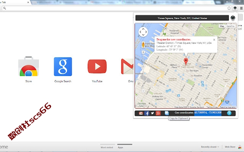Screen dimensions: 244x152
Task: Close the New Tab browser tab
Action: pyautogui.click(x=28, y=2)
